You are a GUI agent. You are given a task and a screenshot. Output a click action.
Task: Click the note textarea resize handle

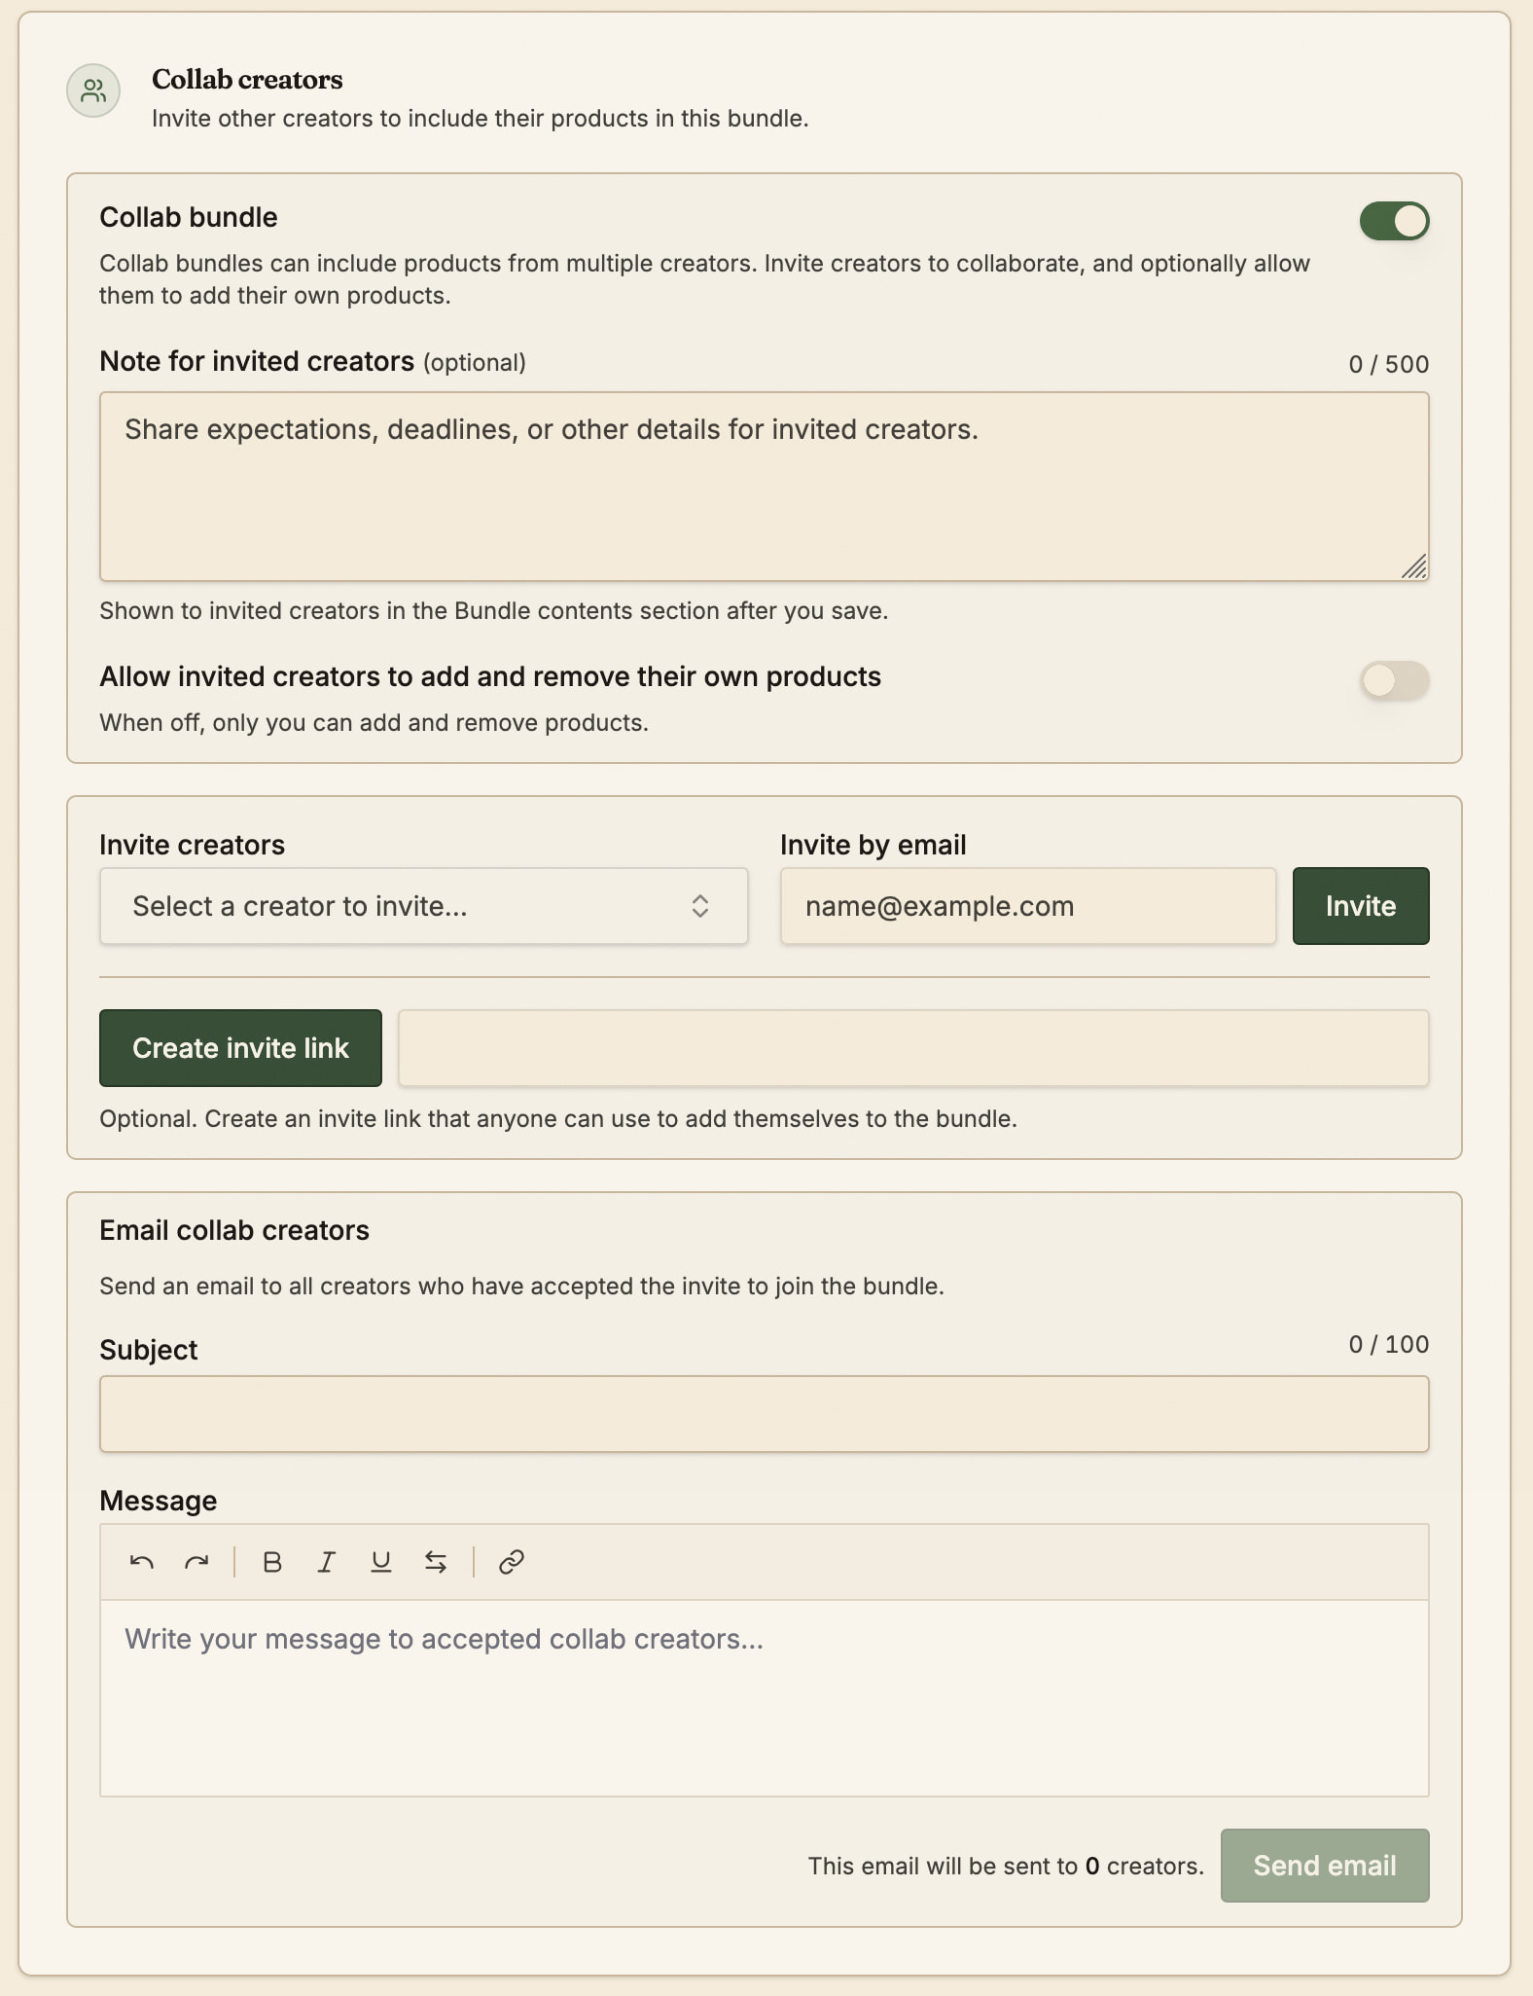(1414, 566)
